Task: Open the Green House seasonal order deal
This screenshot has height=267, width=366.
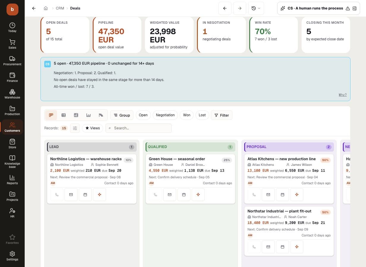Action: 177,159
